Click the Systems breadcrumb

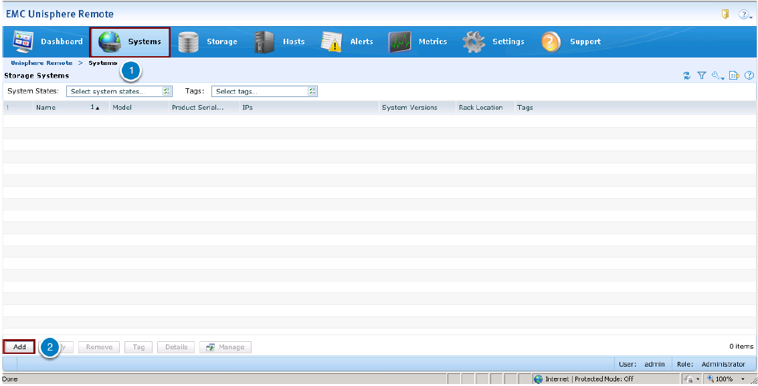point(102,63)
